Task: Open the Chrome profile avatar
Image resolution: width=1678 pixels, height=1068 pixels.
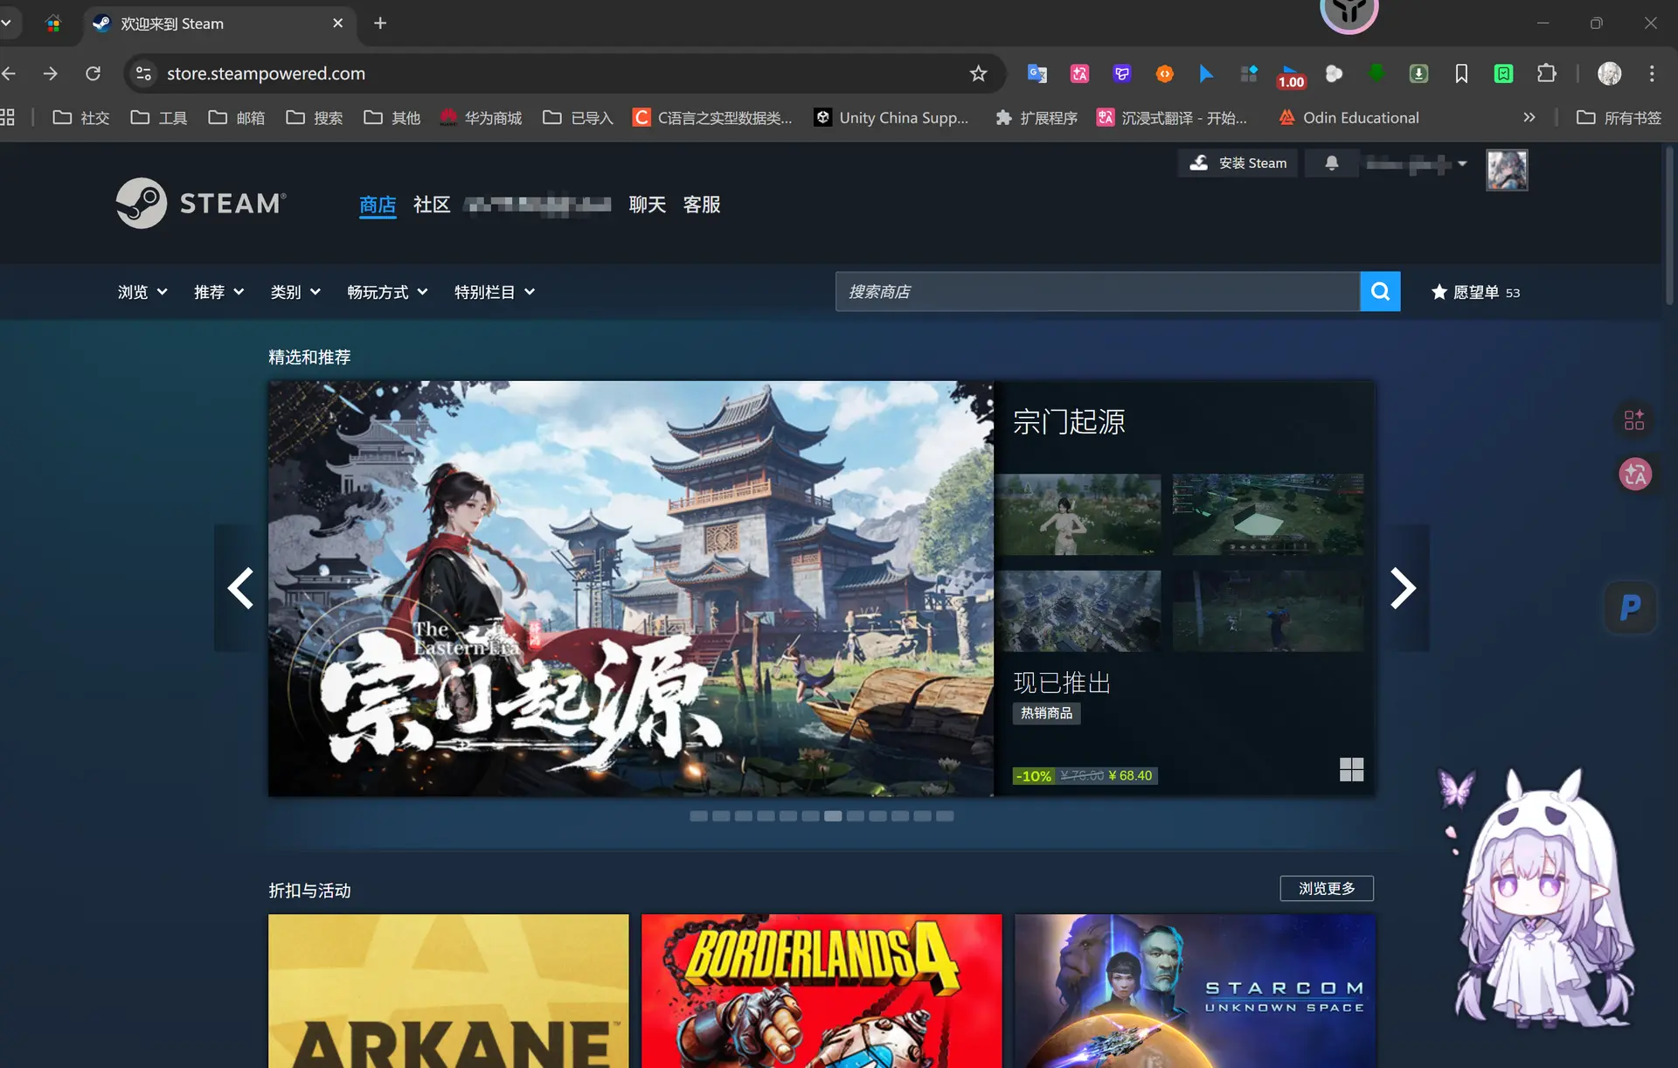Action: (x=1609, y=74)
